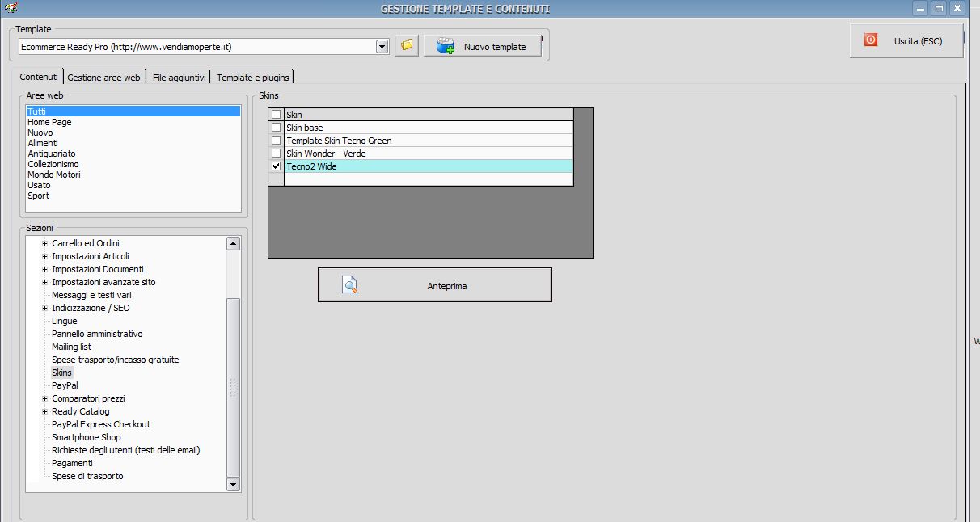Open the Pagamenti section
Screen dimensions: 980x522
73,463
